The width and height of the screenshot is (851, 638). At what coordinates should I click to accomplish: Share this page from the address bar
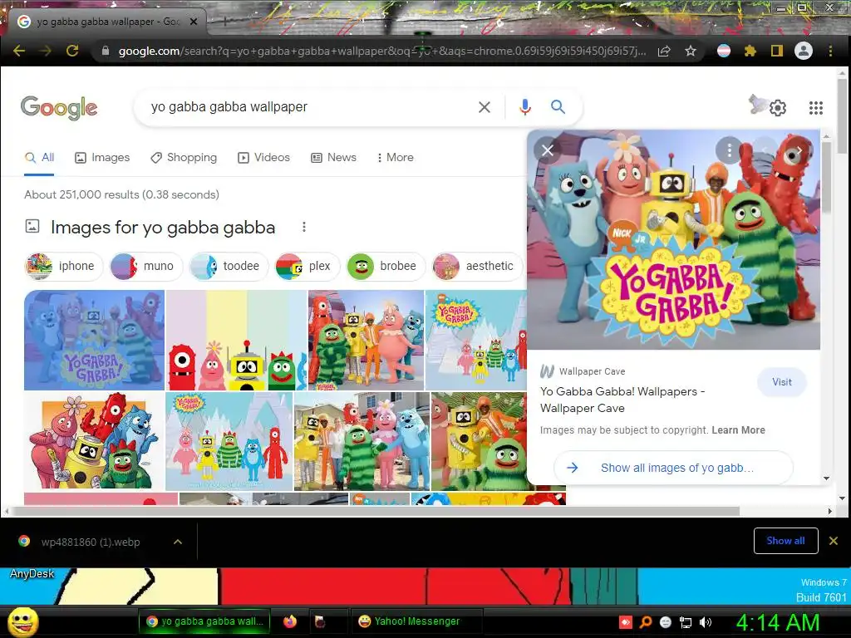pos(664,51)
